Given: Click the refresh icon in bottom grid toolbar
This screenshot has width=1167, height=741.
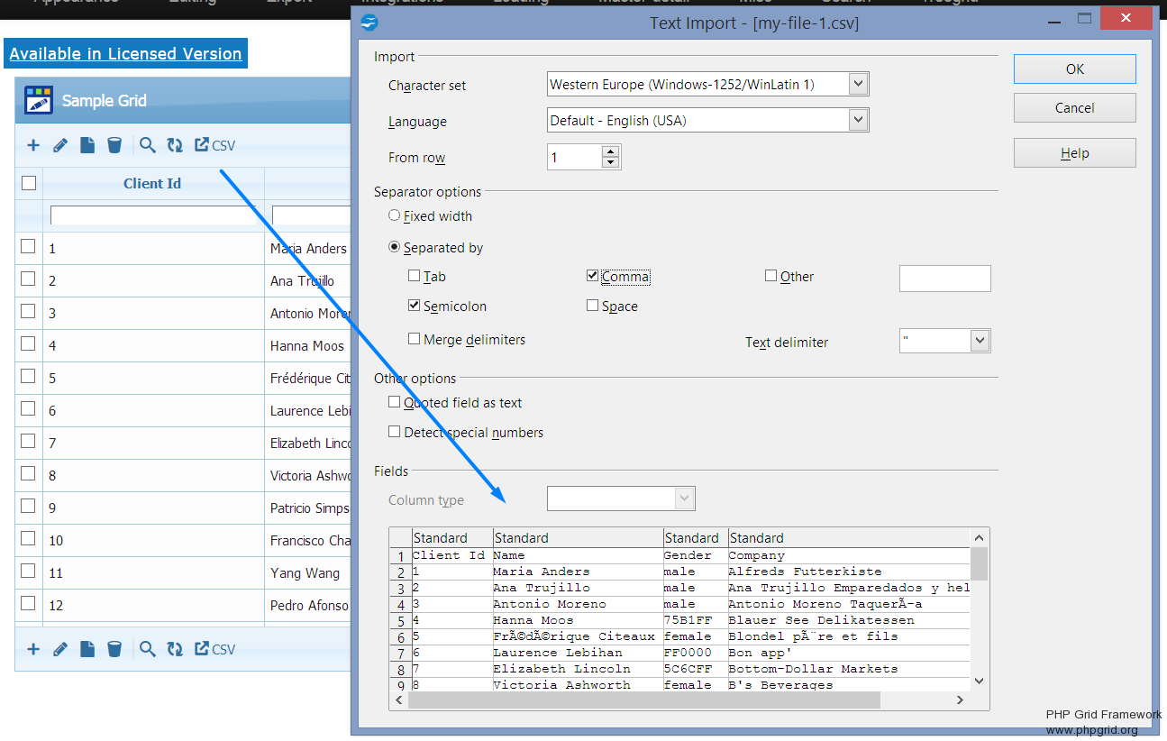Looking at the screenshot, I should [x=175, y=649].
